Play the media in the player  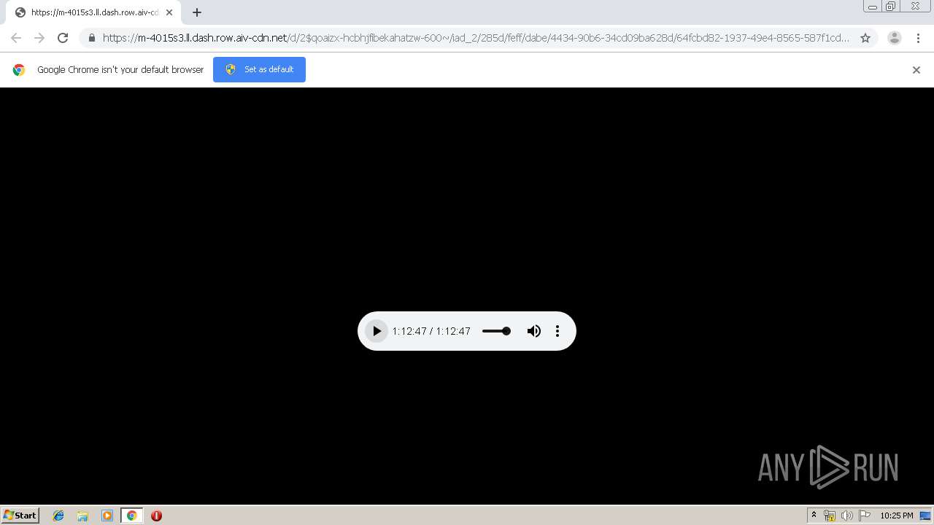click(377, 331)
